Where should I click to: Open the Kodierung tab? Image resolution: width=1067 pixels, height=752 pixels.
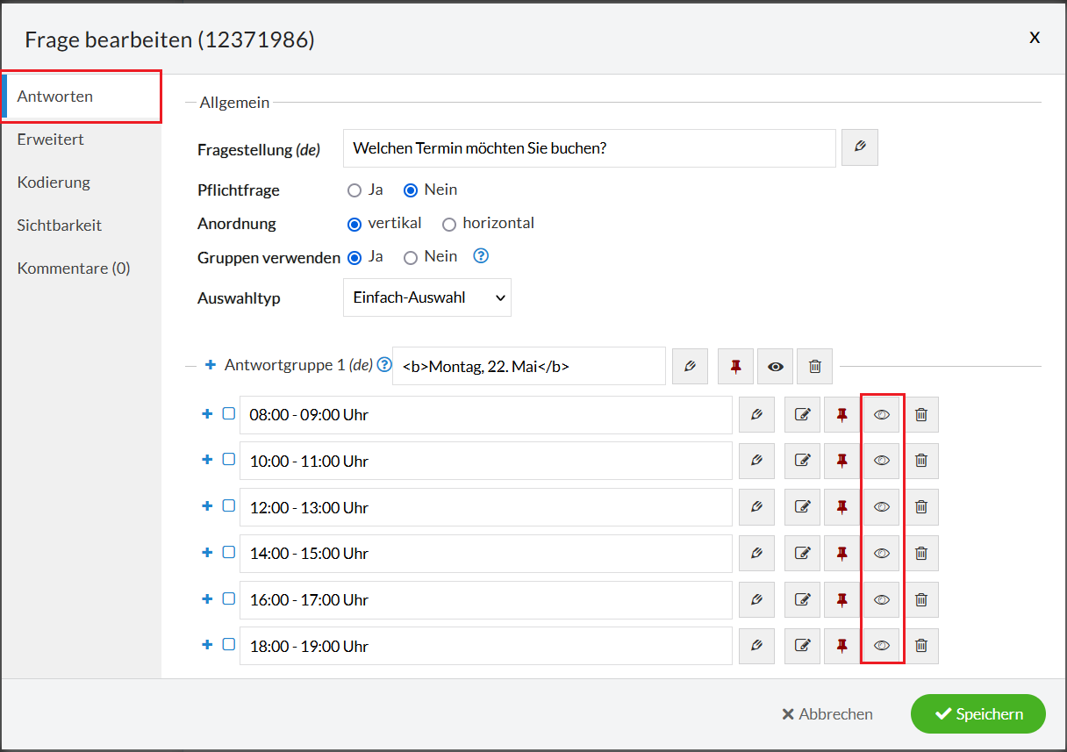click(x=54, y=183)
